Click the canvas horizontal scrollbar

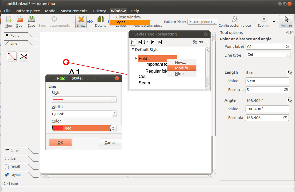pos(128,176)
